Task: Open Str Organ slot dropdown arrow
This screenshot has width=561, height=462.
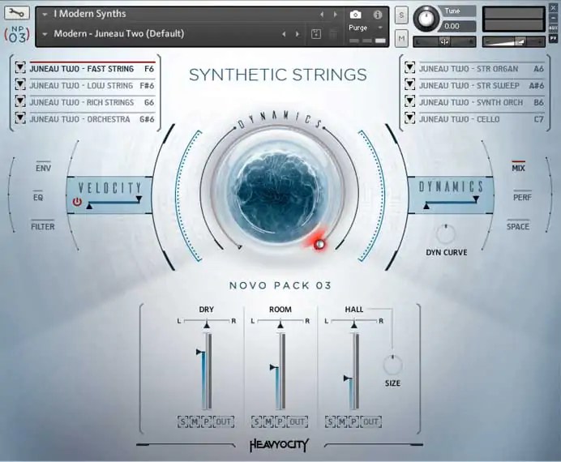Action: [x=409, y=68]
